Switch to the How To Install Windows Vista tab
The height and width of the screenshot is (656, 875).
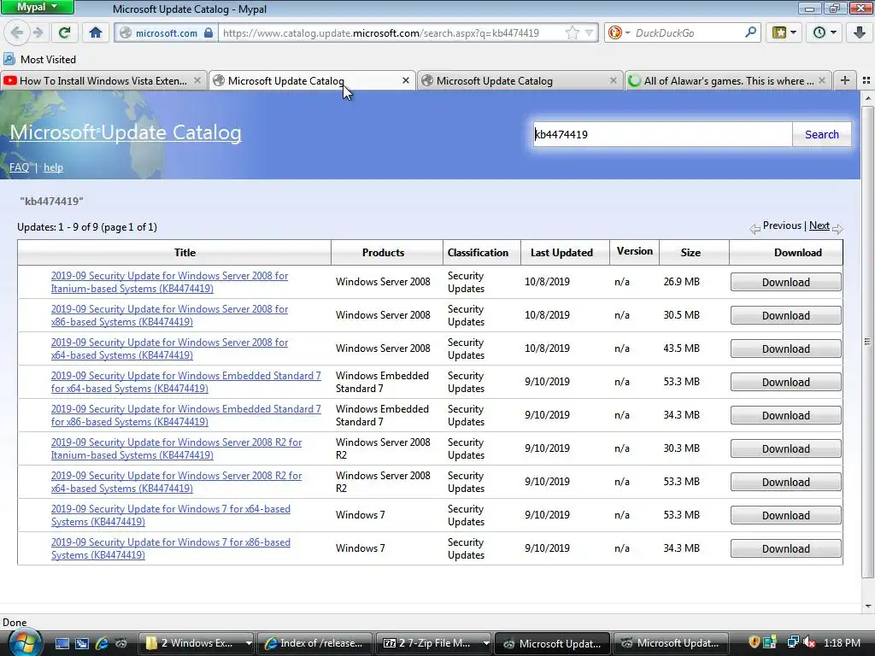click(103, 81)
